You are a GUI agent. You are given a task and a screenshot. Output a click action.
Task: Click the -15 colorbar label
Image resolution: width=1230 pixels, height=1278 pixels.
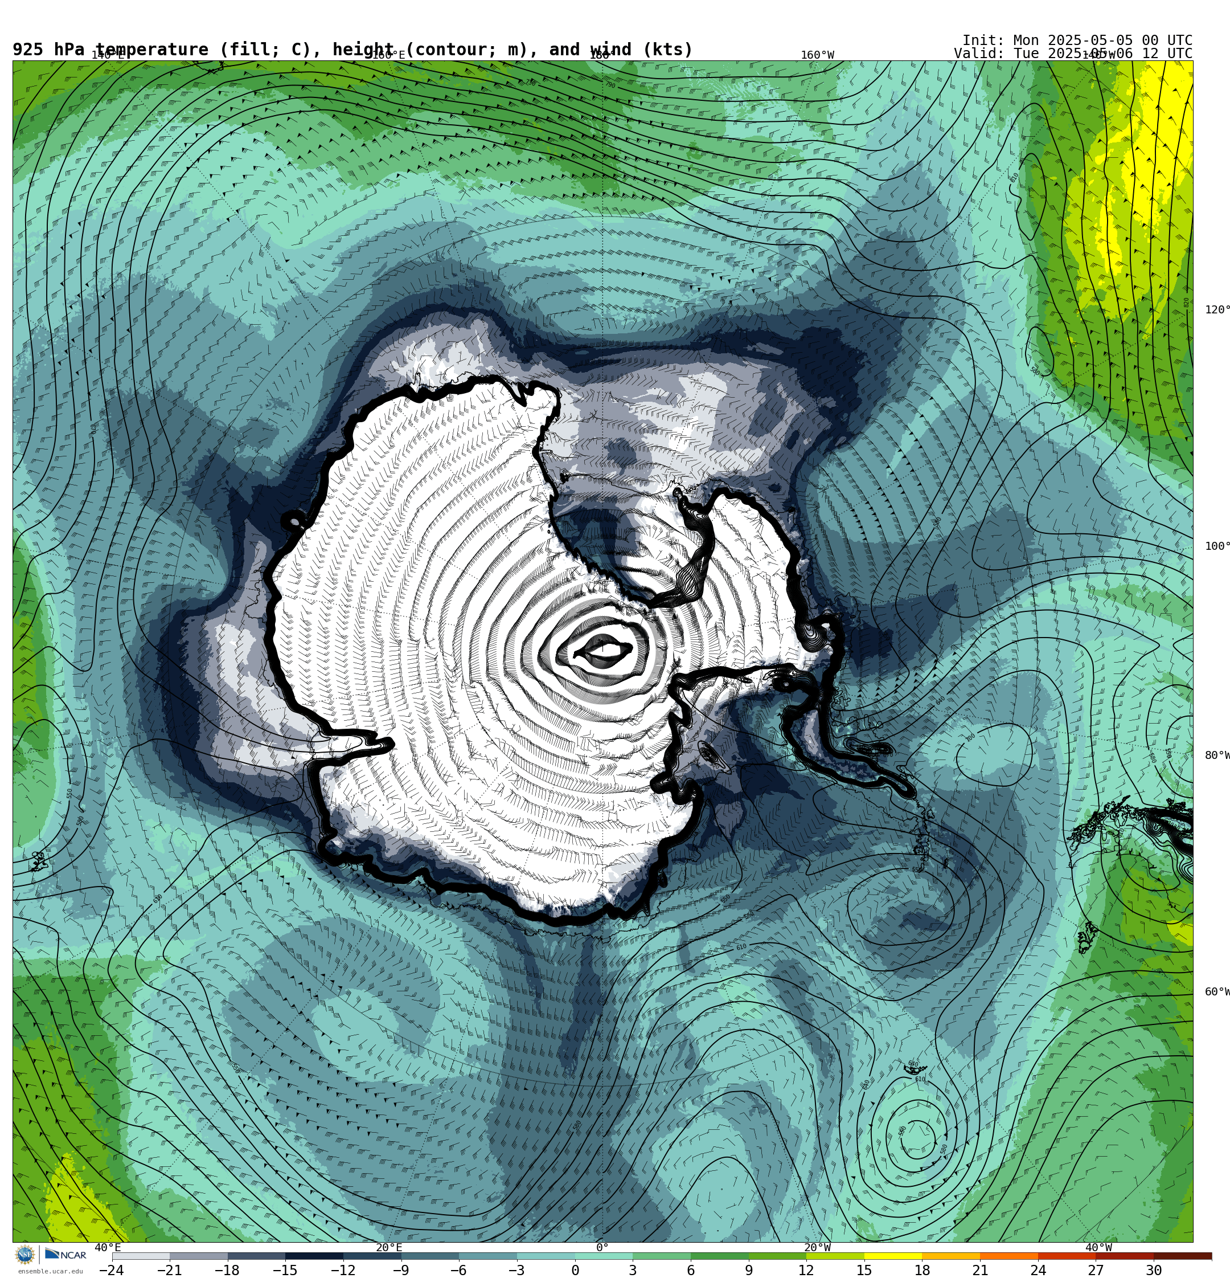(x=285, y=1270)
